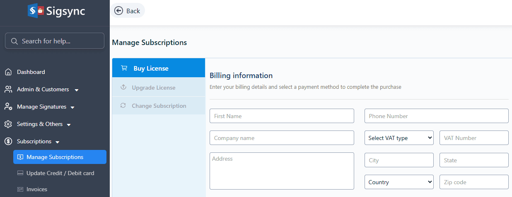Open the Country dropdown
Screen dimensions: 512x197
[x=399, y=182]
